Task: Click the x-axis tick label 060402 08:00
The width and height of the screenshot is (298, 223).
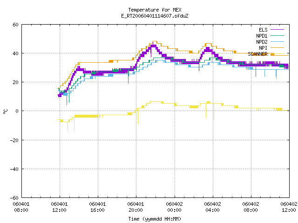Action: click(251, 207)
